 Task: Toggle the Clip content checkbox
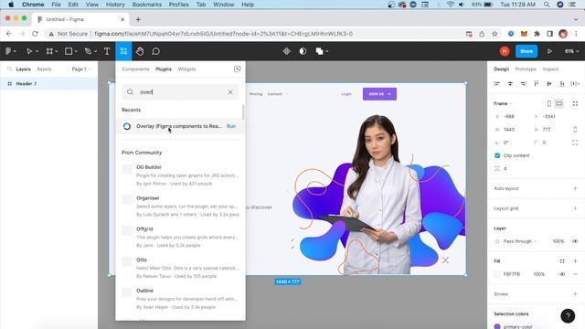click(497, 155)
